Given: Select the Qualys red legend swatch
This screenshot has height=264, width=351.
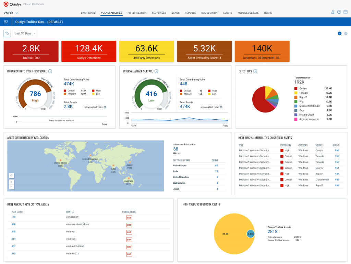Looking at the screenshot, I should (x=295, y=88).
